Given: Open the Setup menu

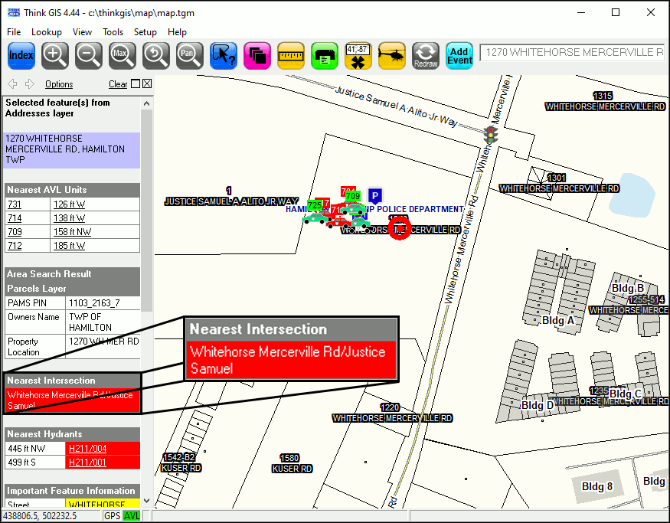Looking at the screenshot, I should (x=145, y=32).
